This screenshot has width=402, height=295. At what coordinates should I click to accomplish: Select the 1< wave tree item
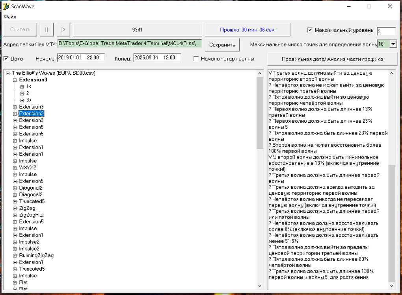coord(29,87)
